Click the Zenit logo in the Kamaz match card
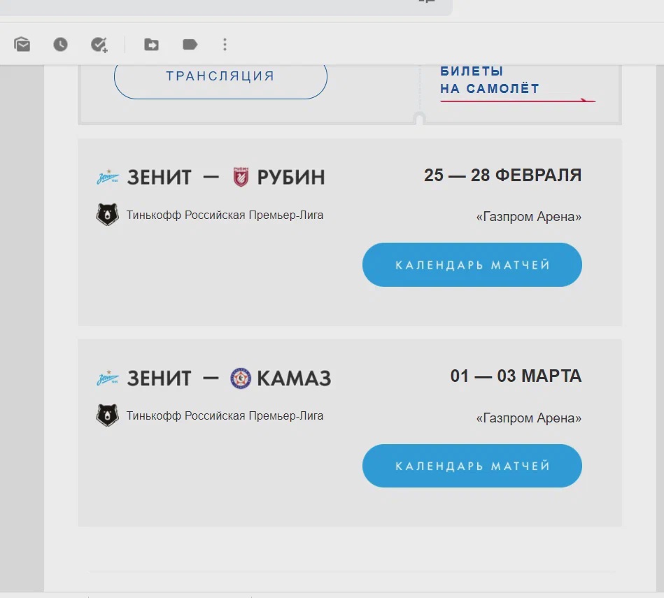 (108, 378)
